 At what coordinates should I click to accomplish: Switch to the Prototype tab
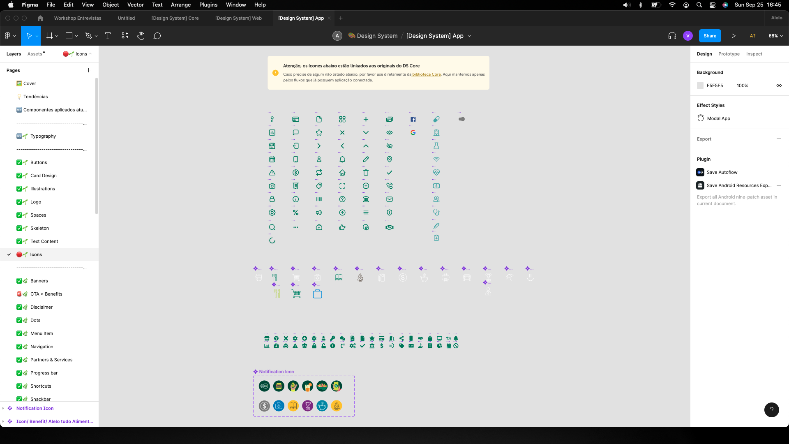(729, 54)
